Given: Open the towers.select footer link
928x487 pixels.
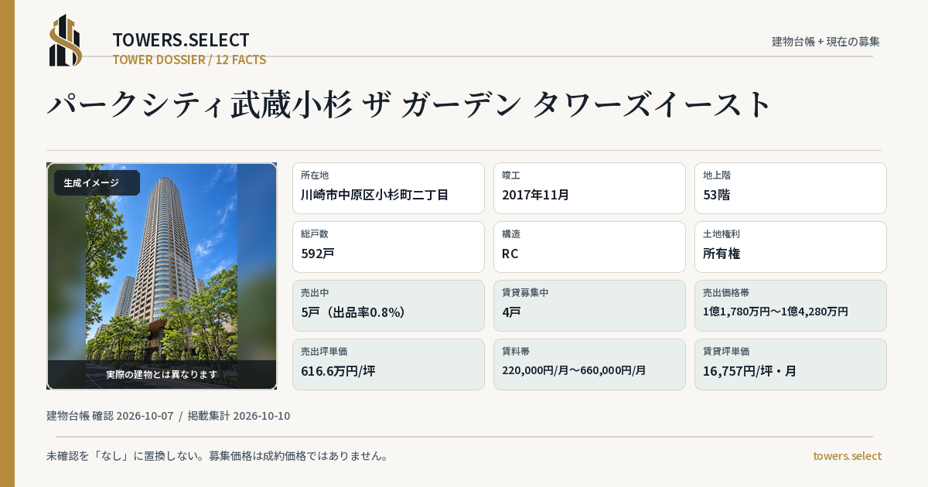Looking at the screenshot, I should click(x=847, y=456).
